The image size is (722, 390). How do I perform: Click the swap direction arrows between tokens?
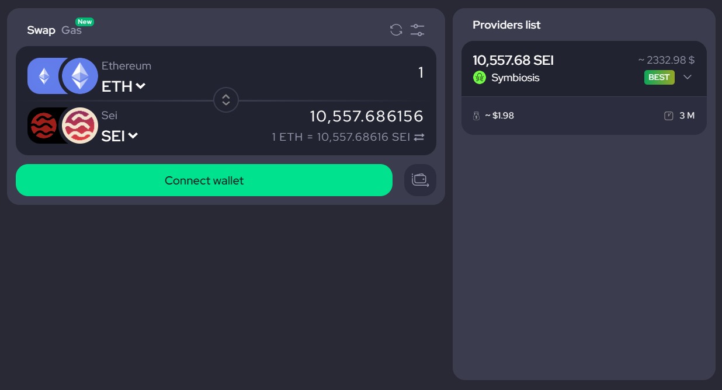pos(226,100)
